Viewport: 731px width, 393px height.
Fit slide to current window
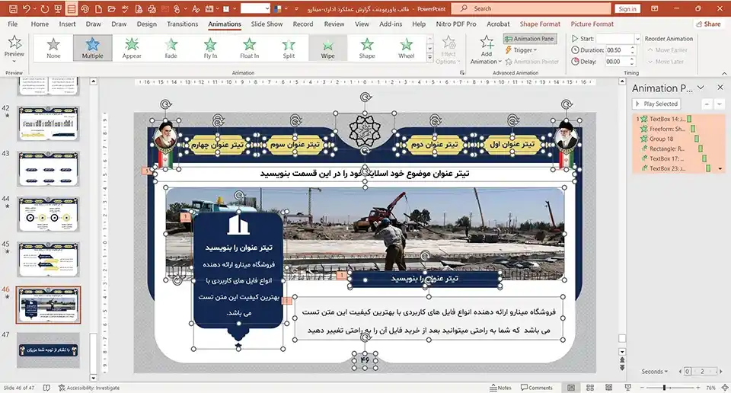725,388
